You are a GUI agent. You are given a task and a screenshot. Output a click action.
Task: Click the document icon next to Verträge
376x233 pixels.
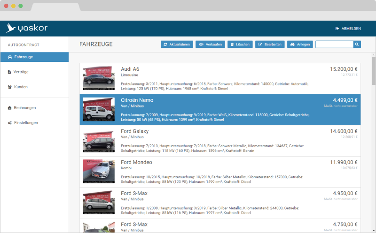9,72
